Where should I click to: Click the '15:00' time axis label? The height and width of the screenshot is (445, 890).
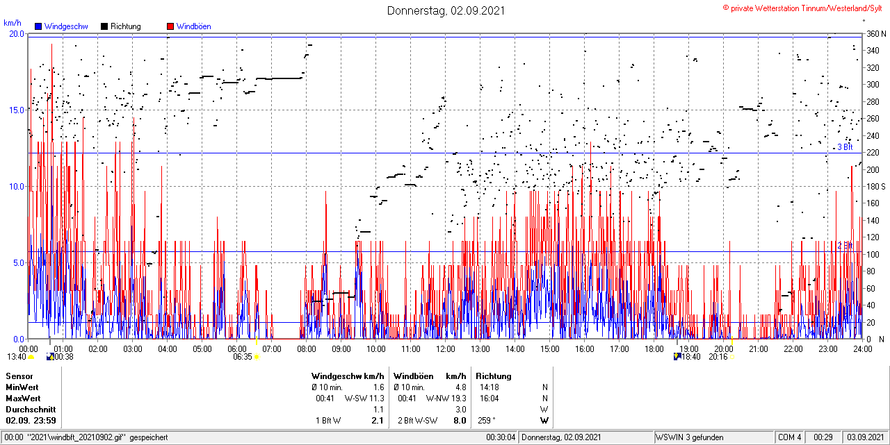click(x=550, y=349)
